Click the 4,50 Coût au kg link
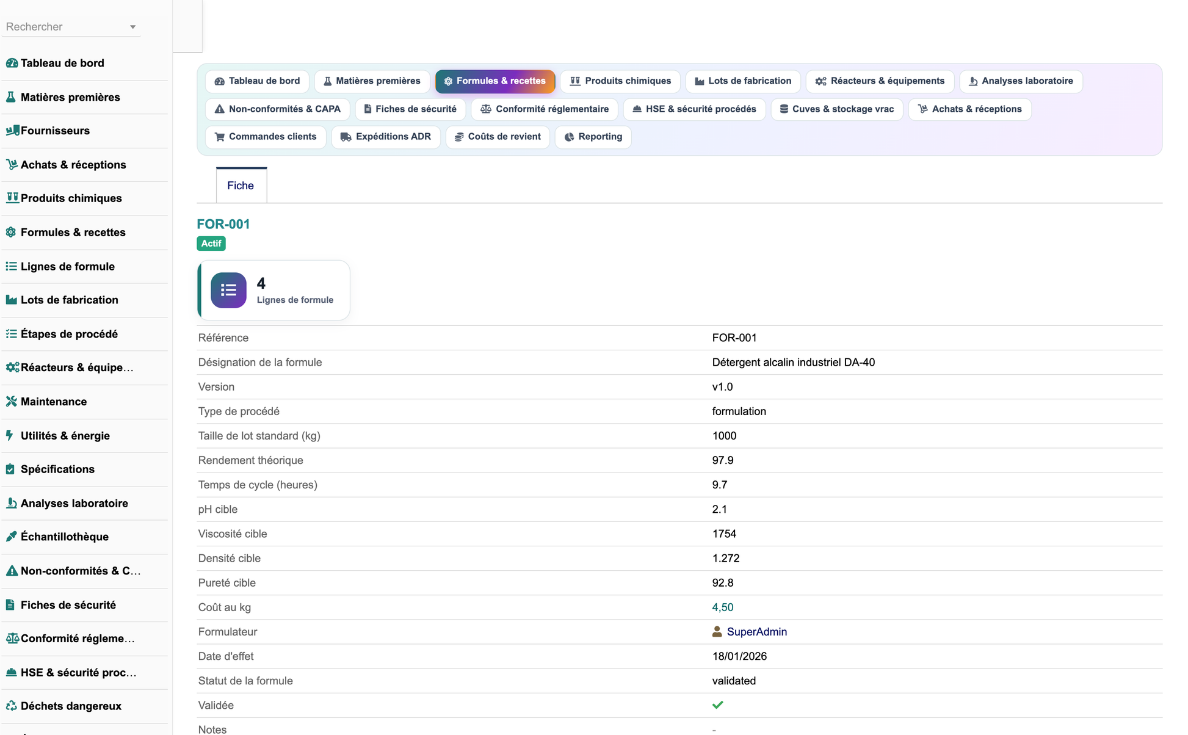Screen dimensions: 1188x735 (723, 607)
